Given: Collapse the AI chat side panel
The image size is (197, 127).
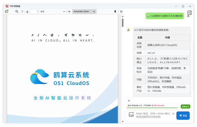Looking at the screenshot, I should [x=189, y=13].
